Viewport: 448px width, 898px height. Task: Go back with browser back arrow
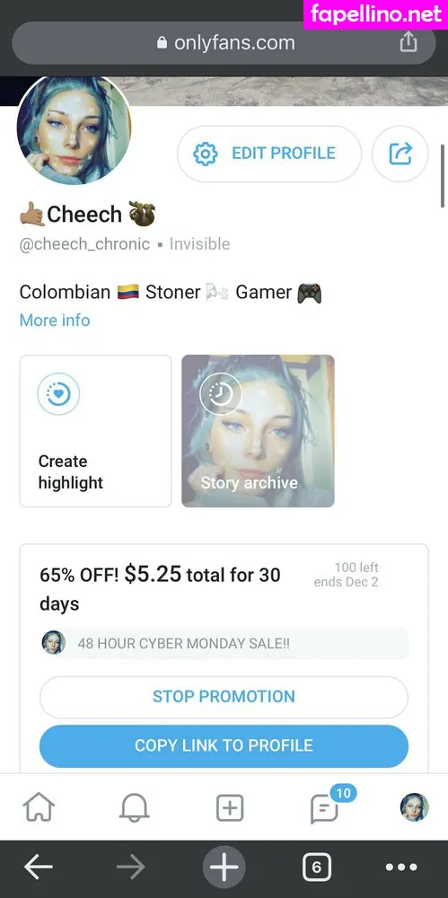pyautogui.click(x=39, y=868)
